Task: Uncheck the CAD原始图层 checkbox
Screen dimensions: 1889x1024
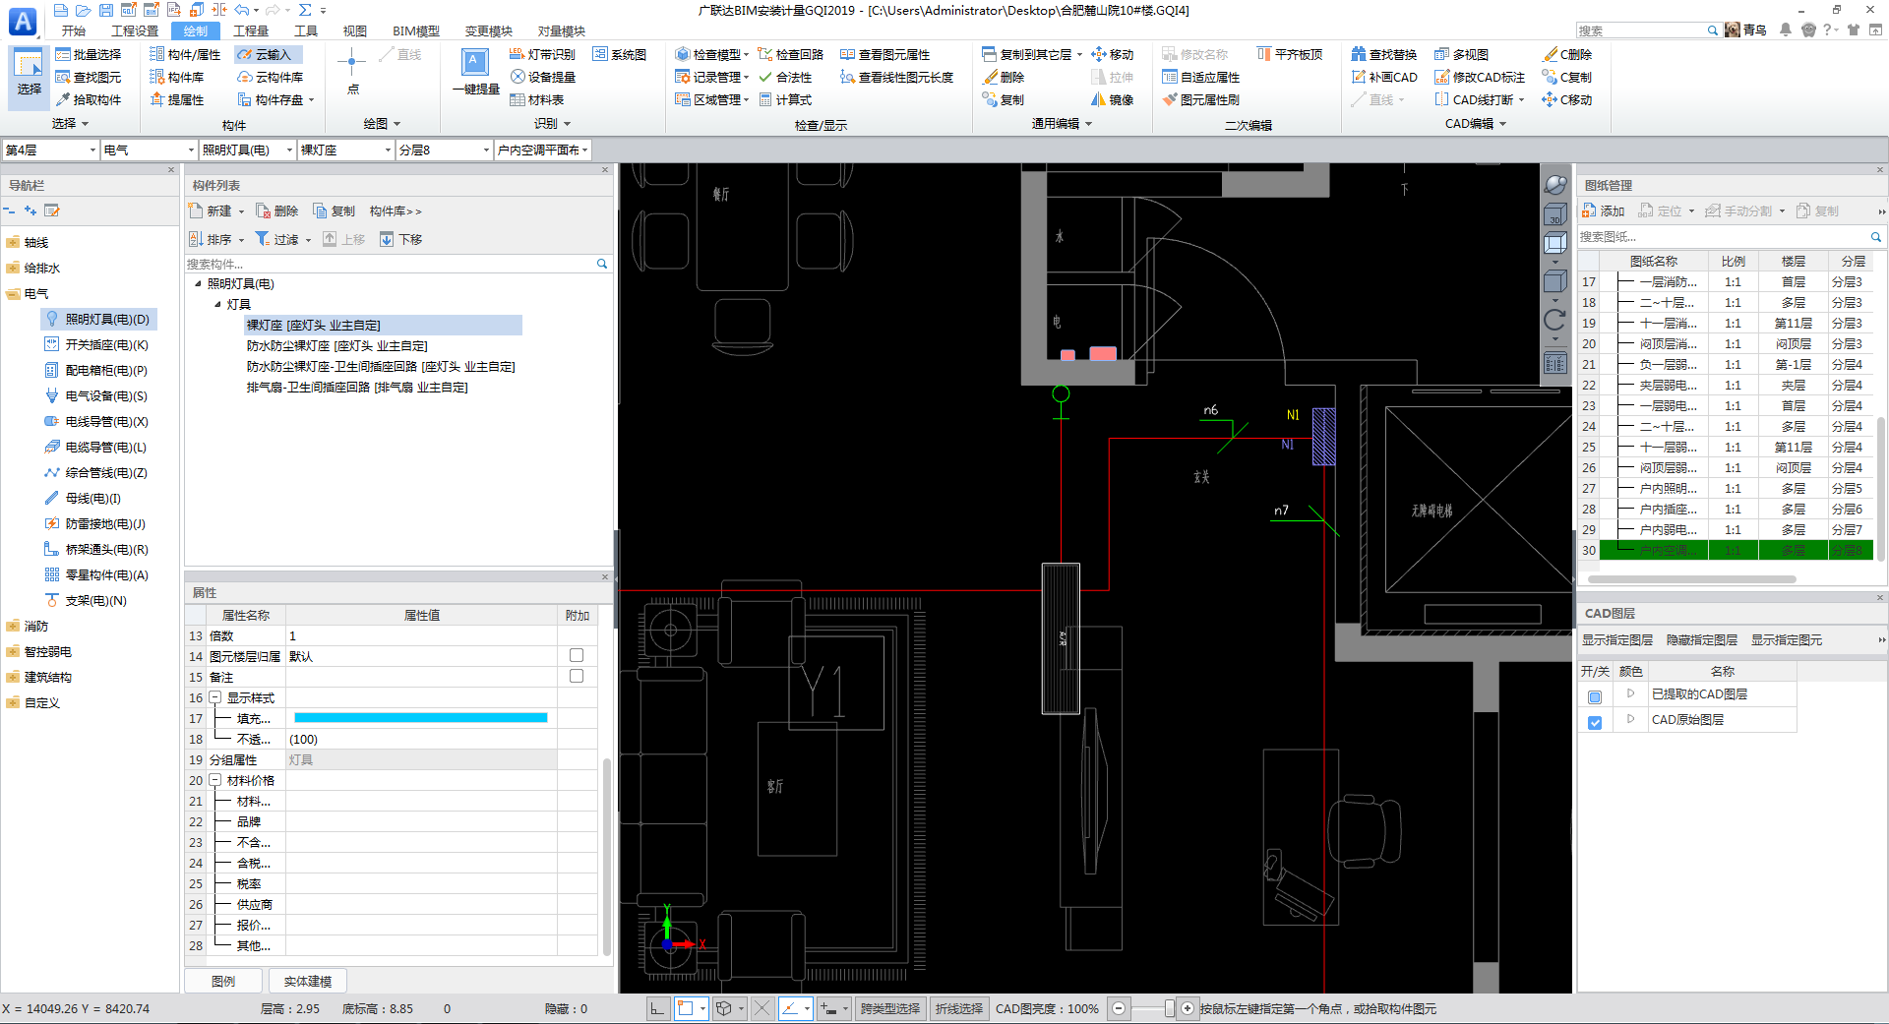Action: point(1595,722)
